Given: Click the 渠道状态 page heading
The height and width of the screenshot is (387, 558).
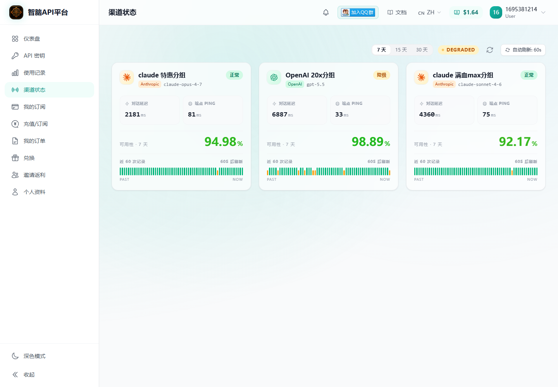Looking at the screenshot, I should tap(122, 12).
